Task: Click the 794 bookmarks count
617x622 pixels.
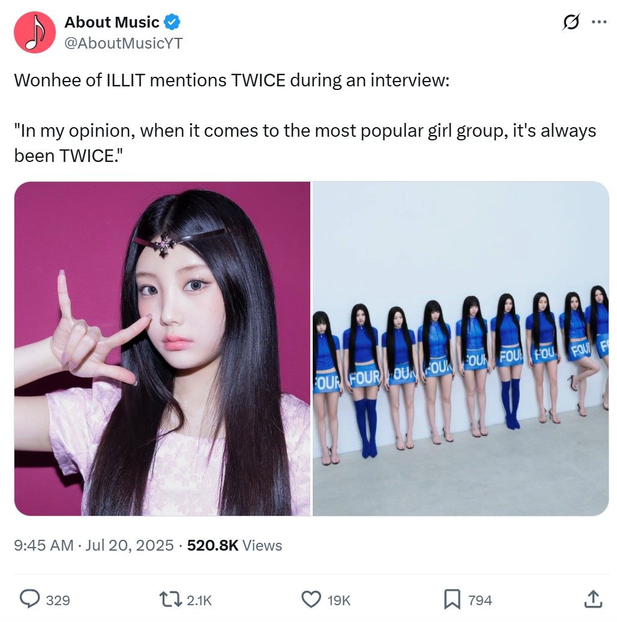Action: (480, 600)
